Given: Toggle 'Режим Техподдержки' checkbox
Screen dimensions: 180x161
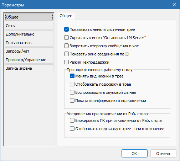Looking at the screenshot, I should click(x=66, y=62).
